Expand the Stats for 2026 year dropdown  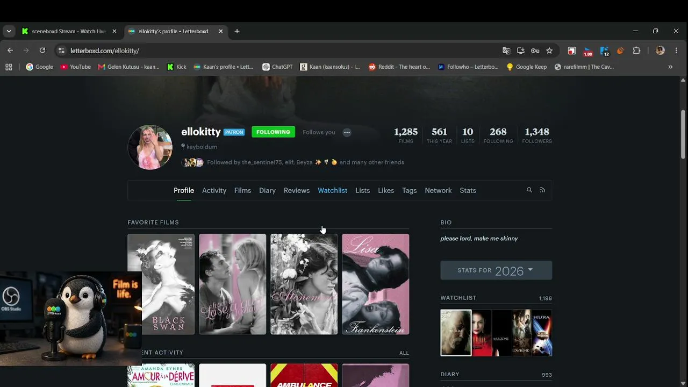(496, 270)
